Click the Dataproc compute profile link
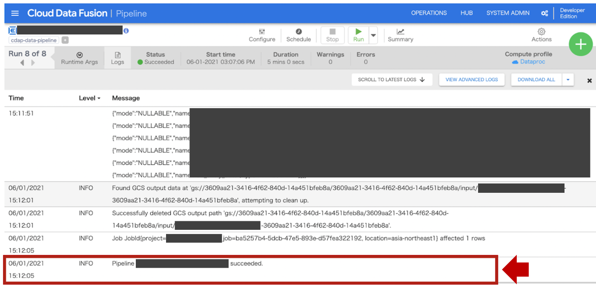Screen dimensions: 596x286 [528, 62]
